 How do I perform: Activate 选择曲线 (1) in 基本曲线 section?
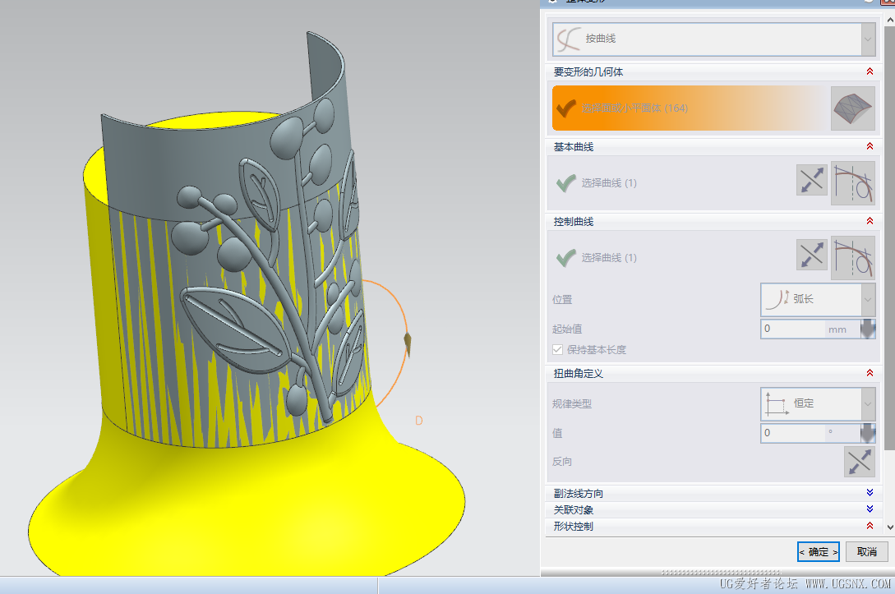point(608,183)
